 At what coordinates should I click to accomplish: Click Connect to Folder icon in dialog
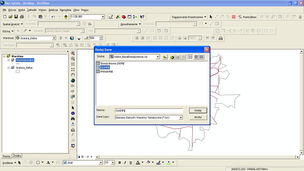tap(172, 57)
